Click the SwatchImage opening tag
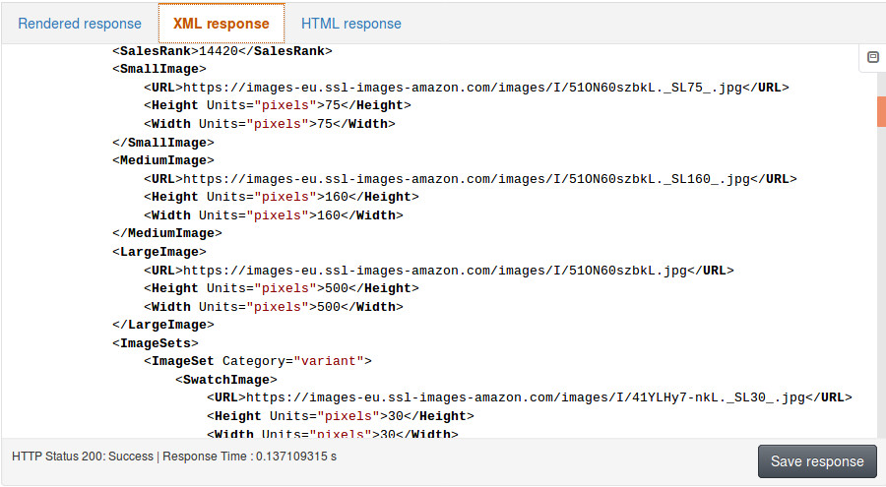 coord(226,380)
